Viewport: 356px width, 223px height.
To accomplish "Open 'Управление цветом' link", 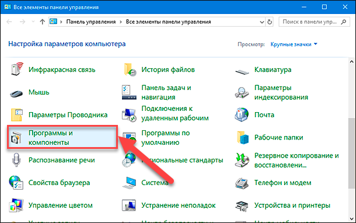I will pos(60,205).
